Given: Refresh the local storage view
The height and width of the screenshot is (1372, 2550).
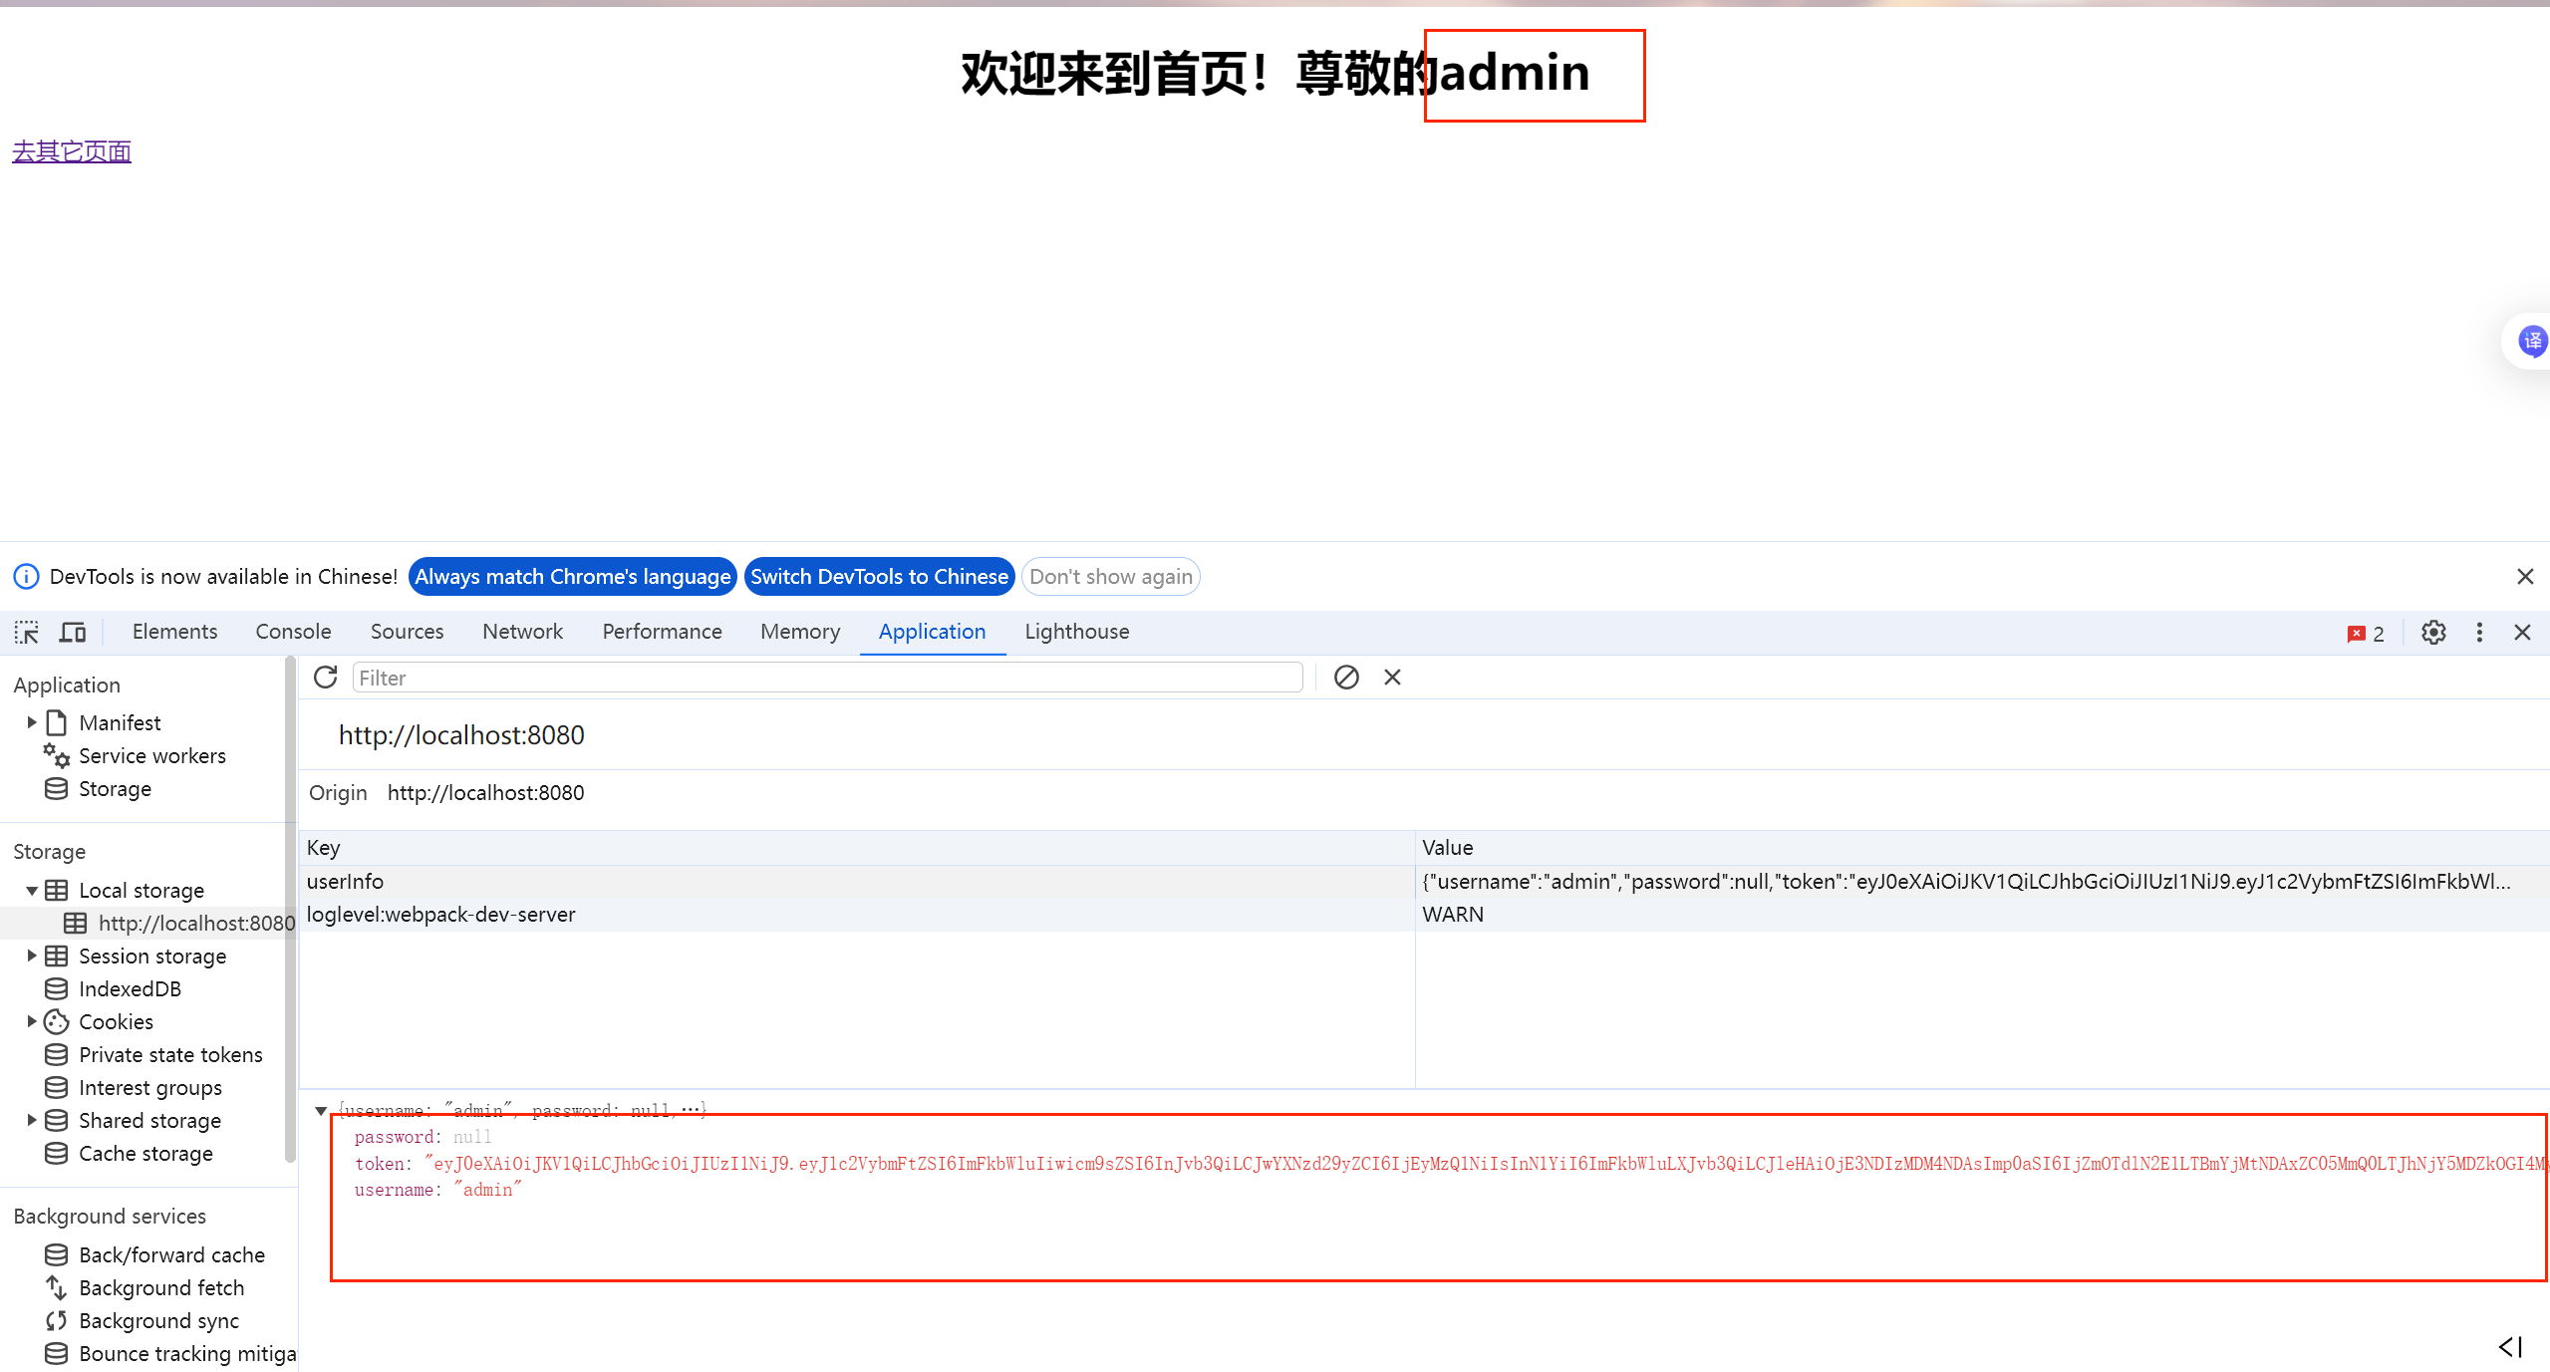Looking at the screenshot, I should (326, 678).
